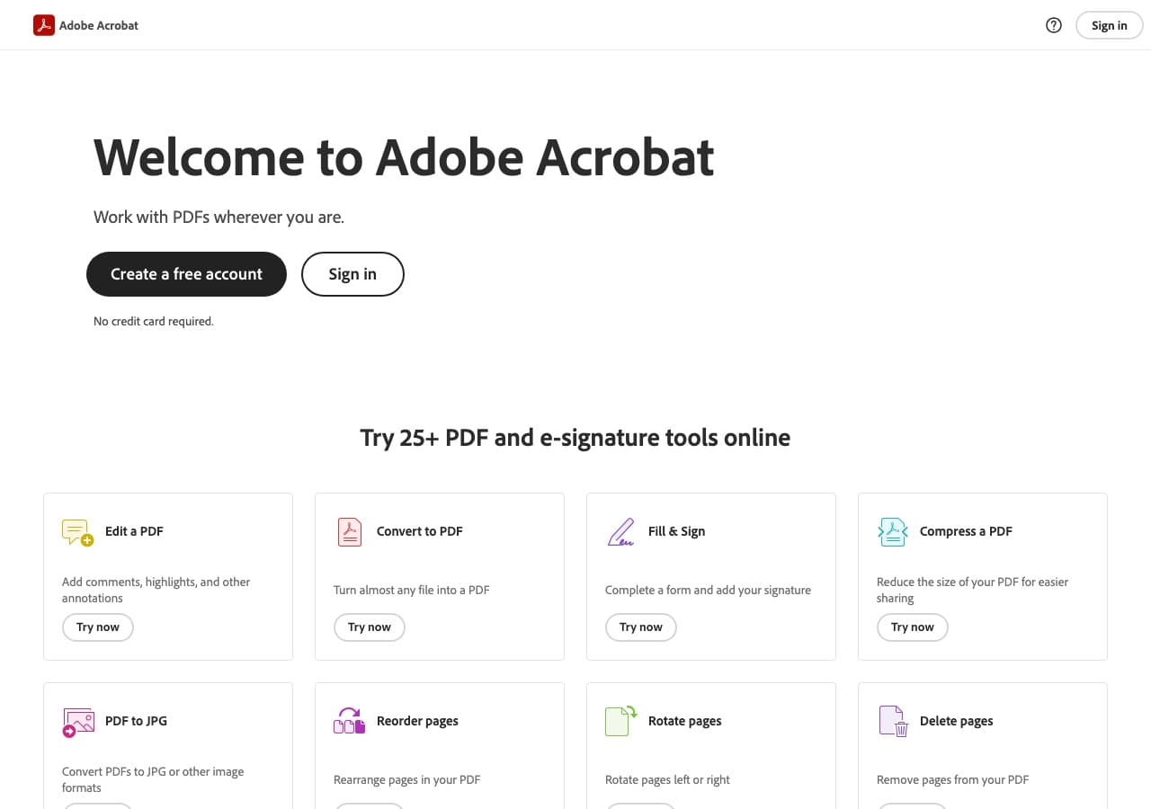Select the Reorder pages icon

[x=349, y=721]
